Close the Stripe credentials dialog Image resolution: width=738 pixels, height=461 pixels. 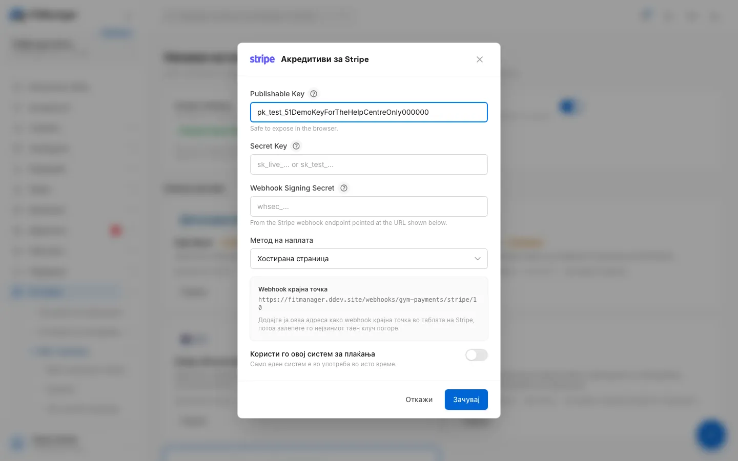point(480,59)
